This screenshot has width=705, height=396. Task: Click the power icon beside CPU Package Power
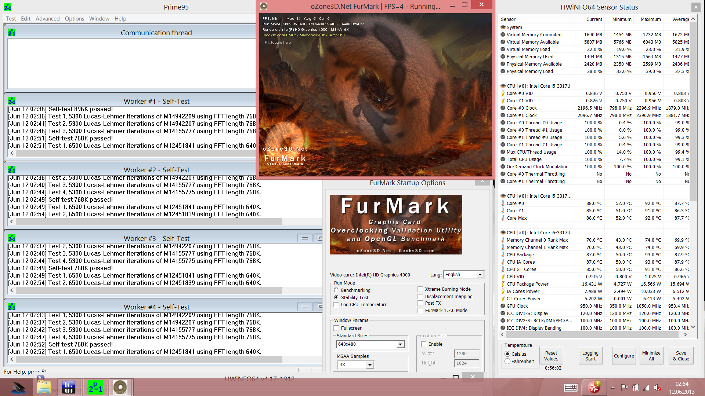[x=503, y=284]
